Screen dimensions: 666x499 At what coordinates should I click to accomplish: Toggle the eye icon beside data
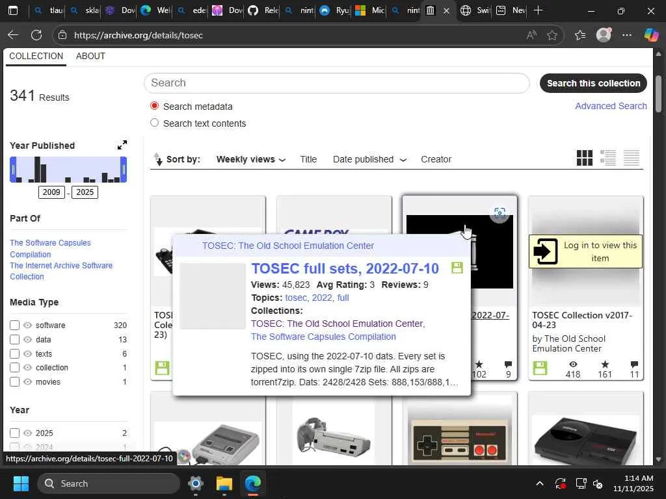click(x=27, y=339)
